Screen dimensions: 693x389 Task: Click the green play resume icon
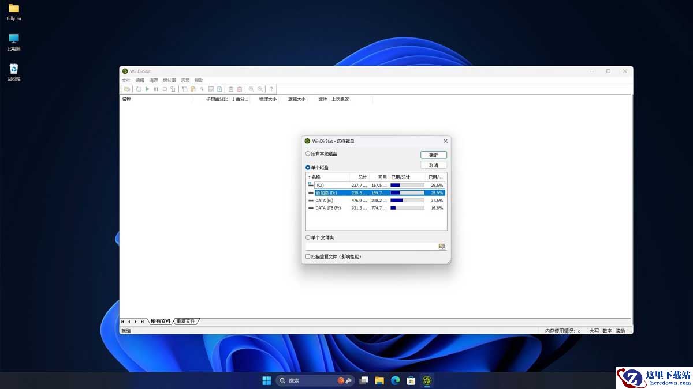[147, 89]
